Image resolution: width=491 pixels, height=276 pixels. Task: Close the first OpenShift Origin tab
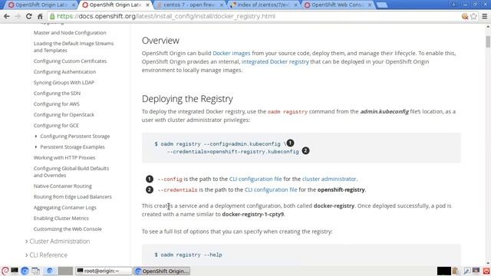coord(74,5)
